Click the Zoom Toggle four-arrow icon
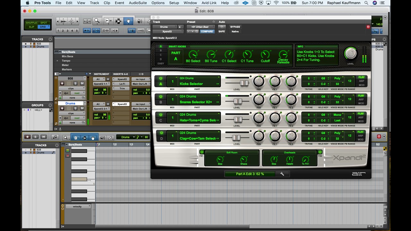Screen dimensions: 411x231 point(87,21)
